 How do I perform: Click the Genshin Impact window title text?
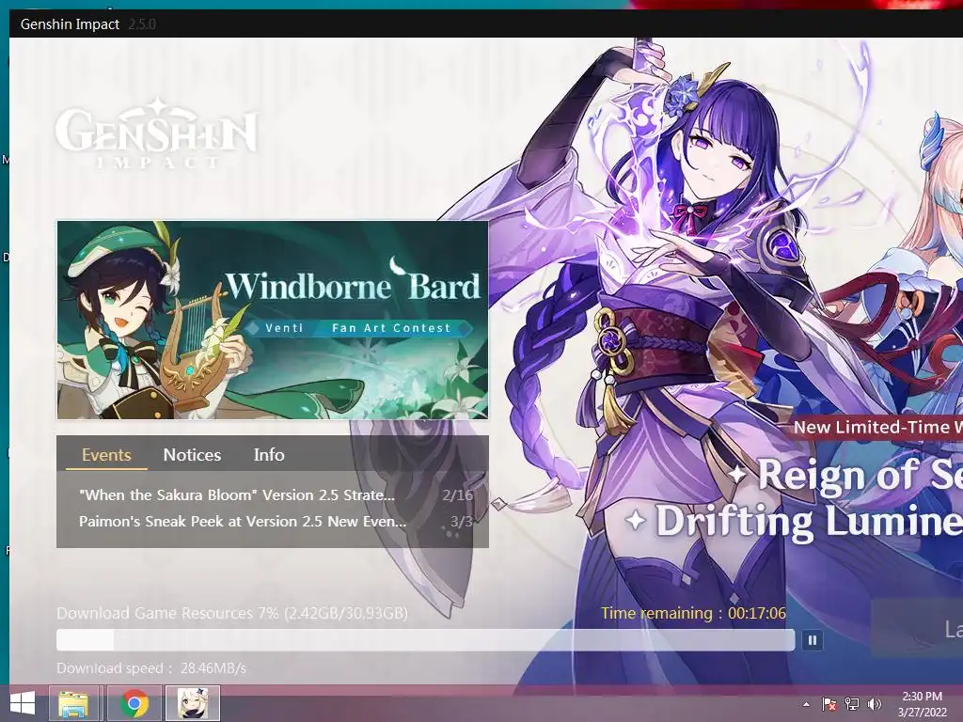(x=70, y=24)
